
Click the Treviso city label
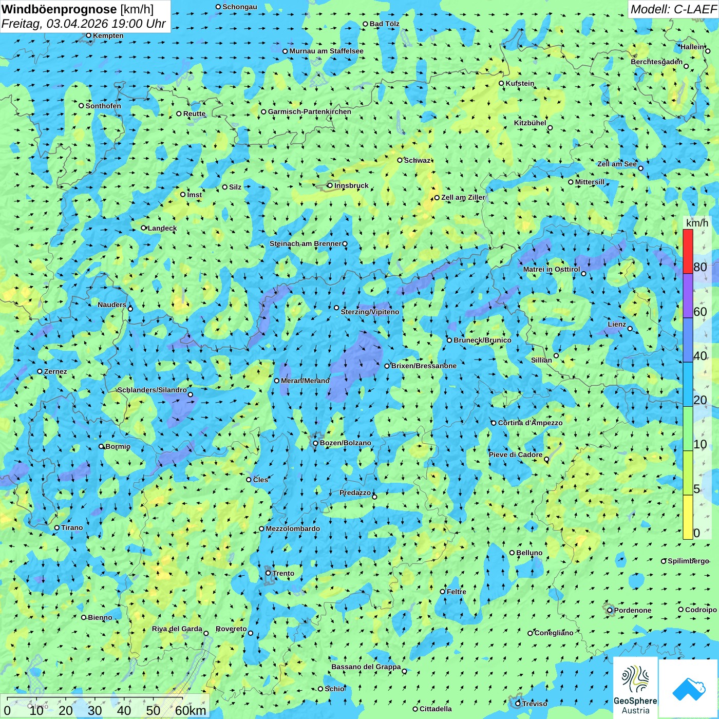tap(535, 704)
